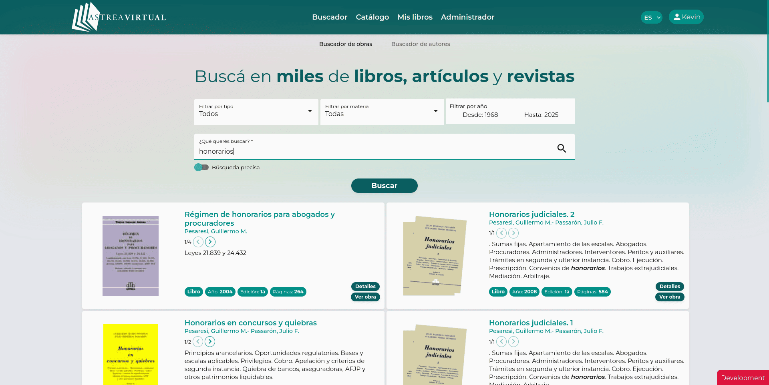
Task: Open the Filtrar por materia dropdown
Action: click(x=382, y=112)
